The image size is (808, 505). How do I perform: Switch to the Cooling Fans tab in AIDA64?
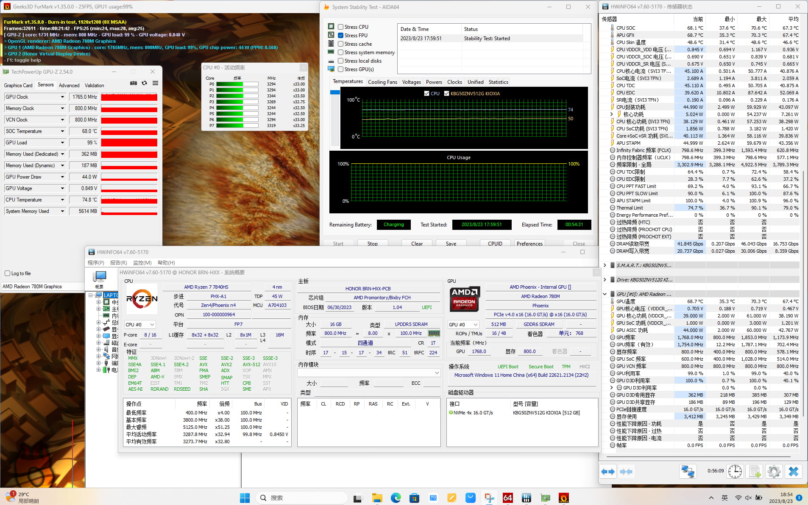(382, 82)
